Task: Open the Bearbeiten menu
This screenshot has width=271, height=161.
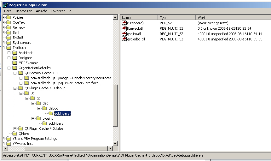Action: point(24,11)
